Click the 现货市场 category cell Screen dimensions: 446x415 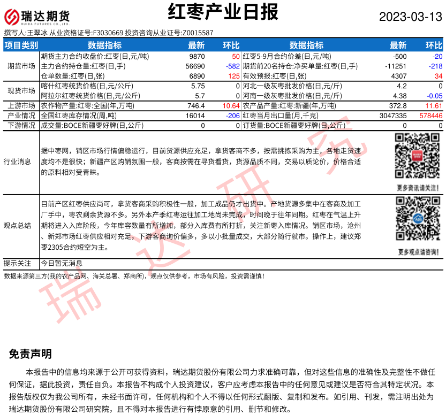(21, 91)
